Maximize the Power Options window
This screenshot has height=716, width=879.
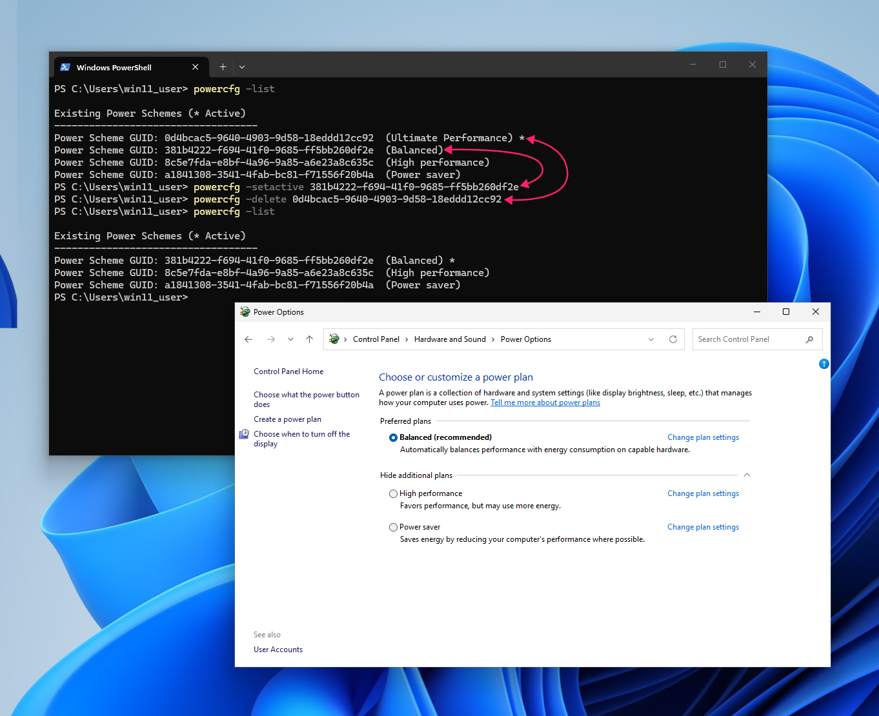786,312
